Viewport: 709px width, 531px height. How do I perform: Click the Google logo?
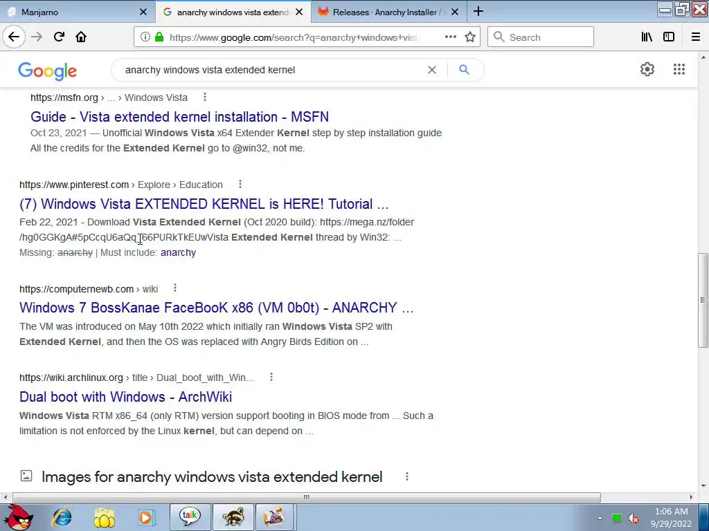click(48, 71)
